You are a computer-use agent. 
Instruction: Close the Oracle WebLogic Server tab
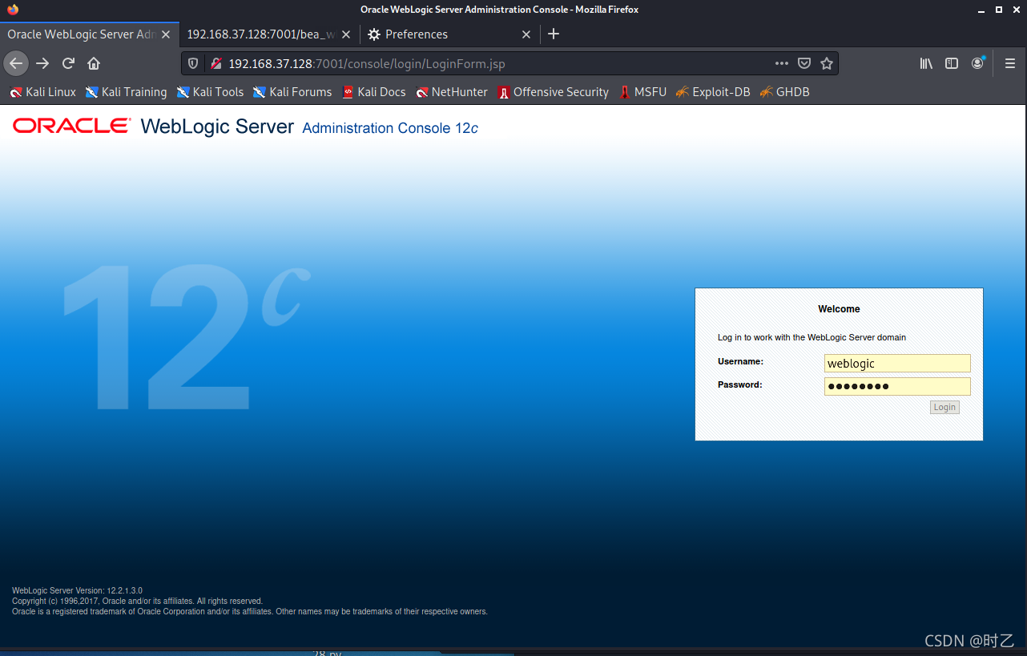(x=166, y=34)
